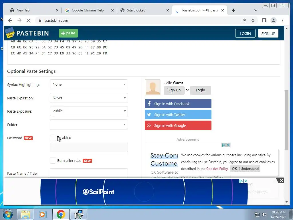Click the Pastebin logo icon
This screenshot has width=293, height=220.
[9, 33]
